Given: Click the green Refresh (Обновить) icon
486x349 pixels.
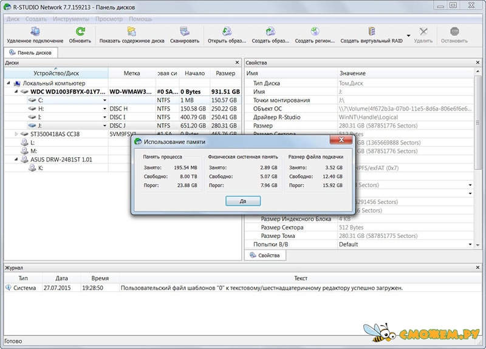Looking at the screenshot, I should tap(80, 32).
